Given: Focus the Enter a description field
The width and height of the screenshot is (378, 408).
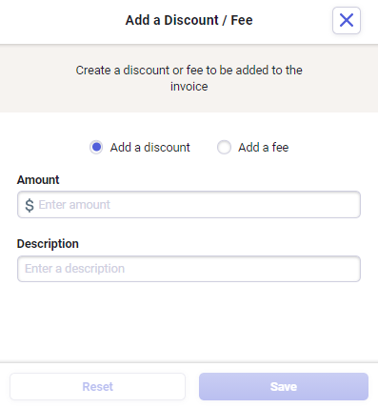Looking at the screenshot, I should (x=189, y=269).
